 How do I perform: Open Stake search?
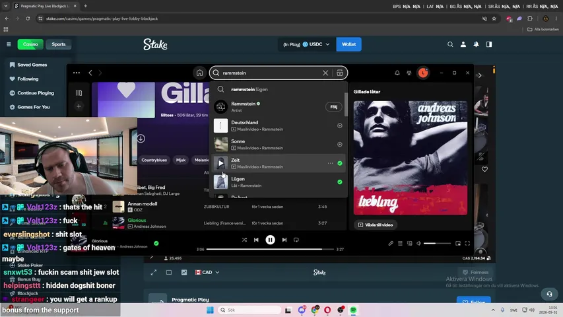point(450,44)
